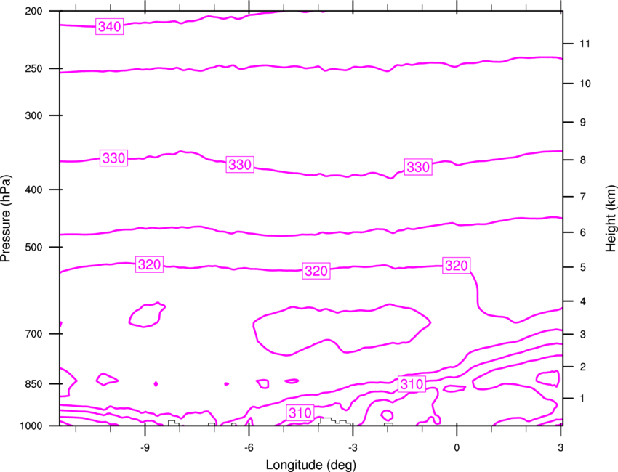Screen dimensions: 618x472
Task: Click the rightmost 330 contour label
Action: pos(418,167)
